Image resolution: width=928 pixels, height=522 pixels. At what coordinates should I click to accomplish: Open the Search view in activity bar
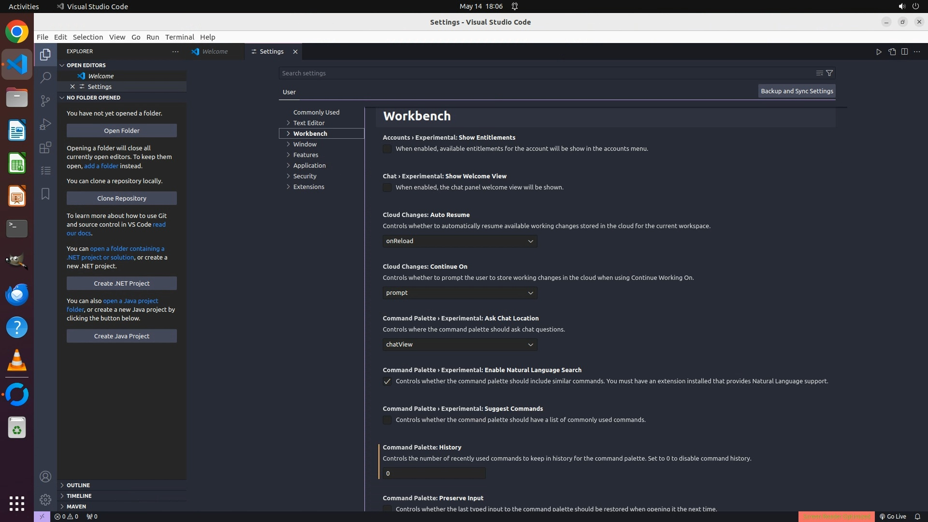(45, 77)
